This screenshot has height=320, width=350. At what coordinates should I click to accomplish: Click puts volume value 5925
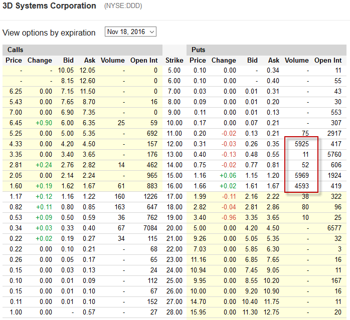click(301, 144)
